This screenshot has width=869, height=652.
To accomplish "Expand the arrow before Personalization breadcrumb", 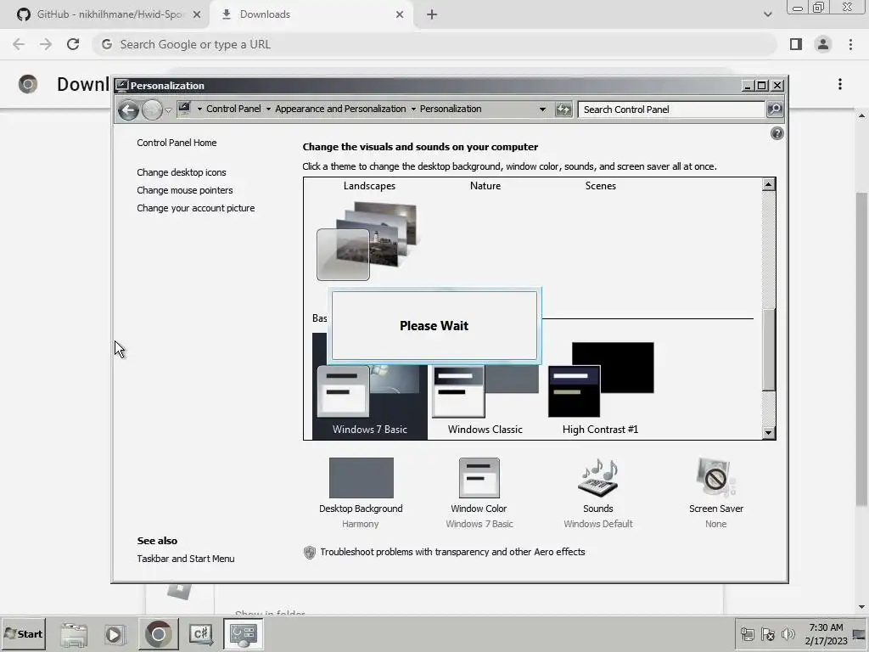I will pyautogui.click(x=413, y=110).
